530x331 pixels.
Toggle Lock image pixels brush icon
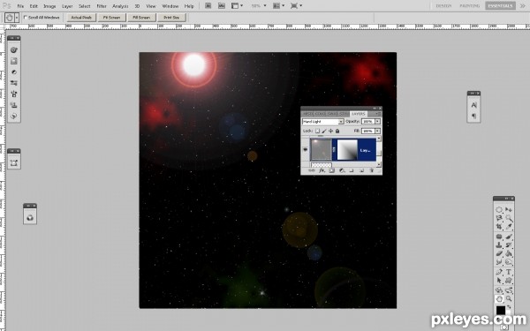(x=324, y=131)
